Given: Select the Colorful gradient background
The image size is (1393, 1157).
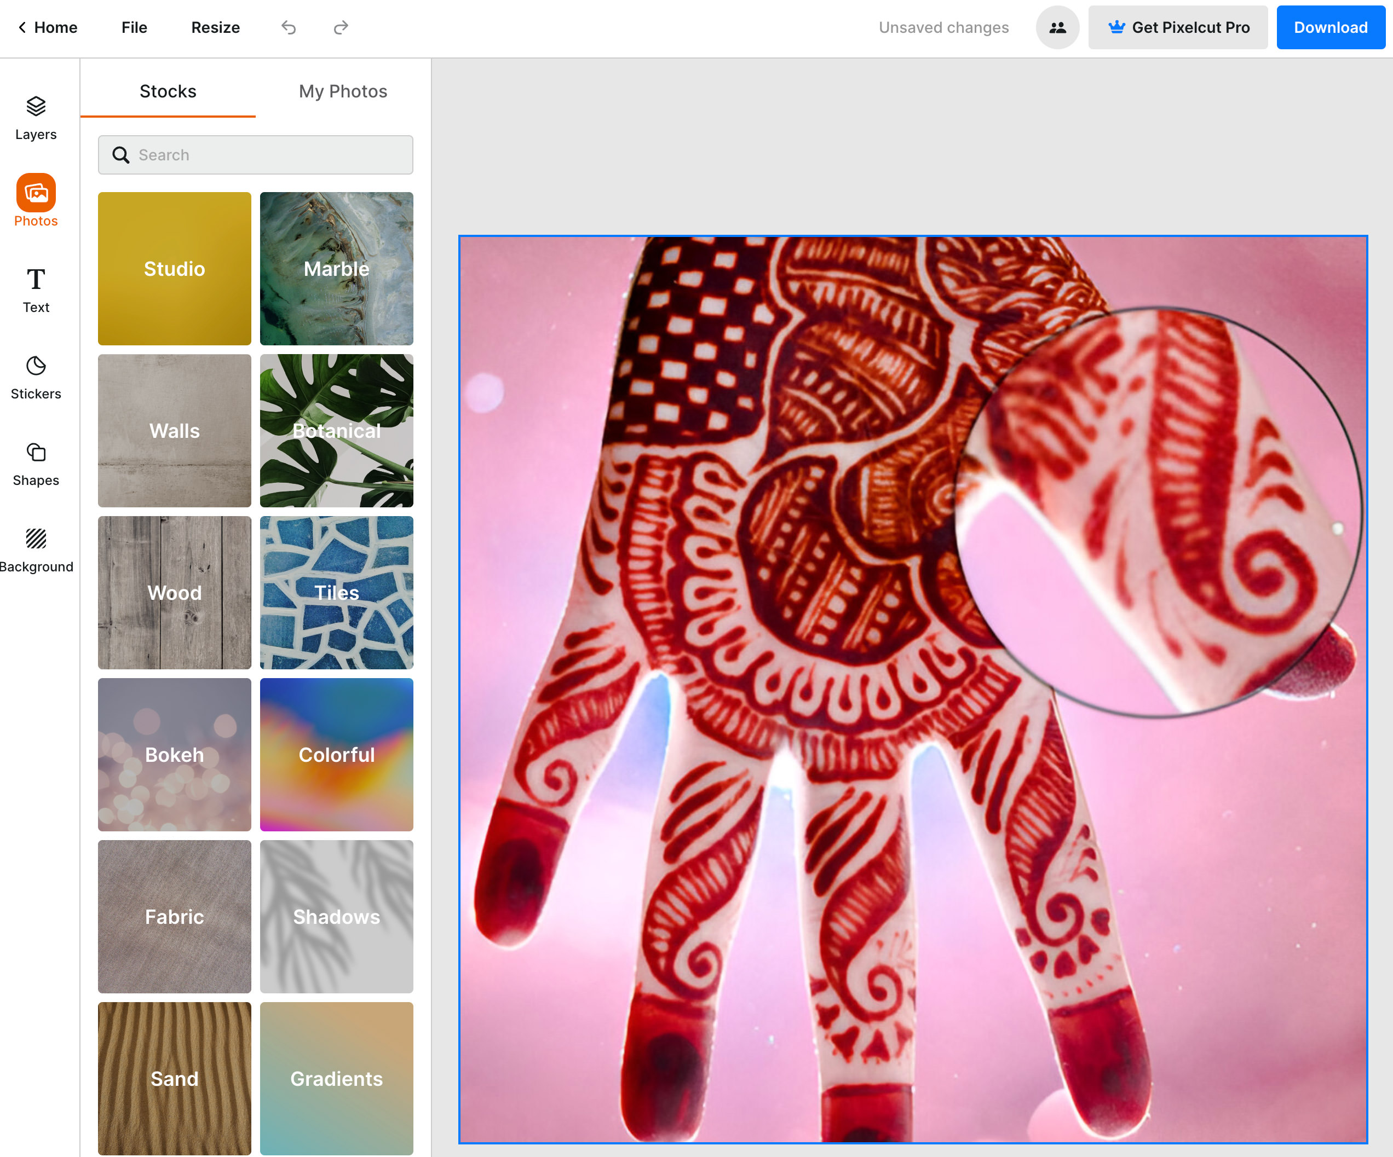Looking at the screenshot, I should [x=337, y=755].
